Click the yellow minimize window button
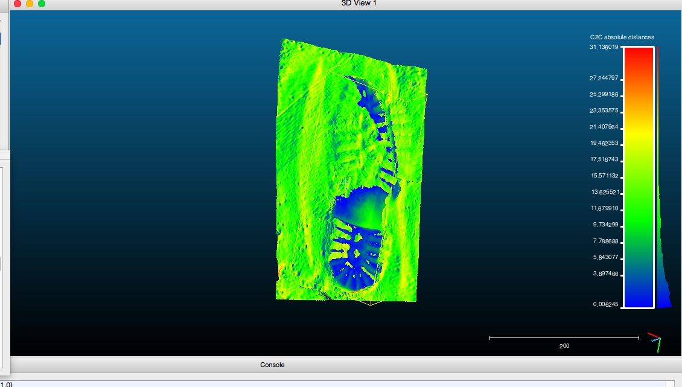 30,4
